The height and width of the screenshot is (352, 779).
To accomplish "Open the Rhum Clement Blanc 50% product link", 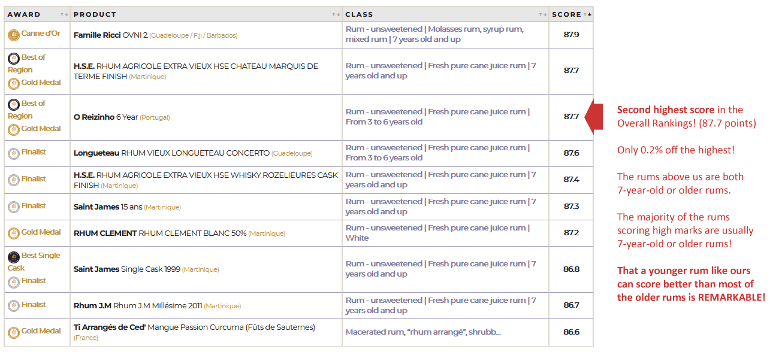I will click(160, 233).
